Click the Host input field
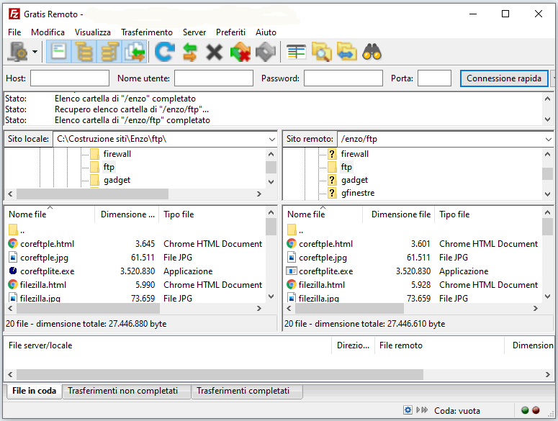The image size is (558, 421). coord(70,78)
